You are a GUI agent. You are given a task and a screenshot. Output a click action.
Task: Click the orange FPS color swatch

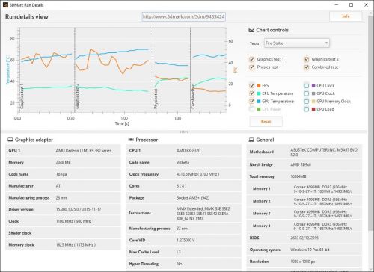[x=259, y=86]
